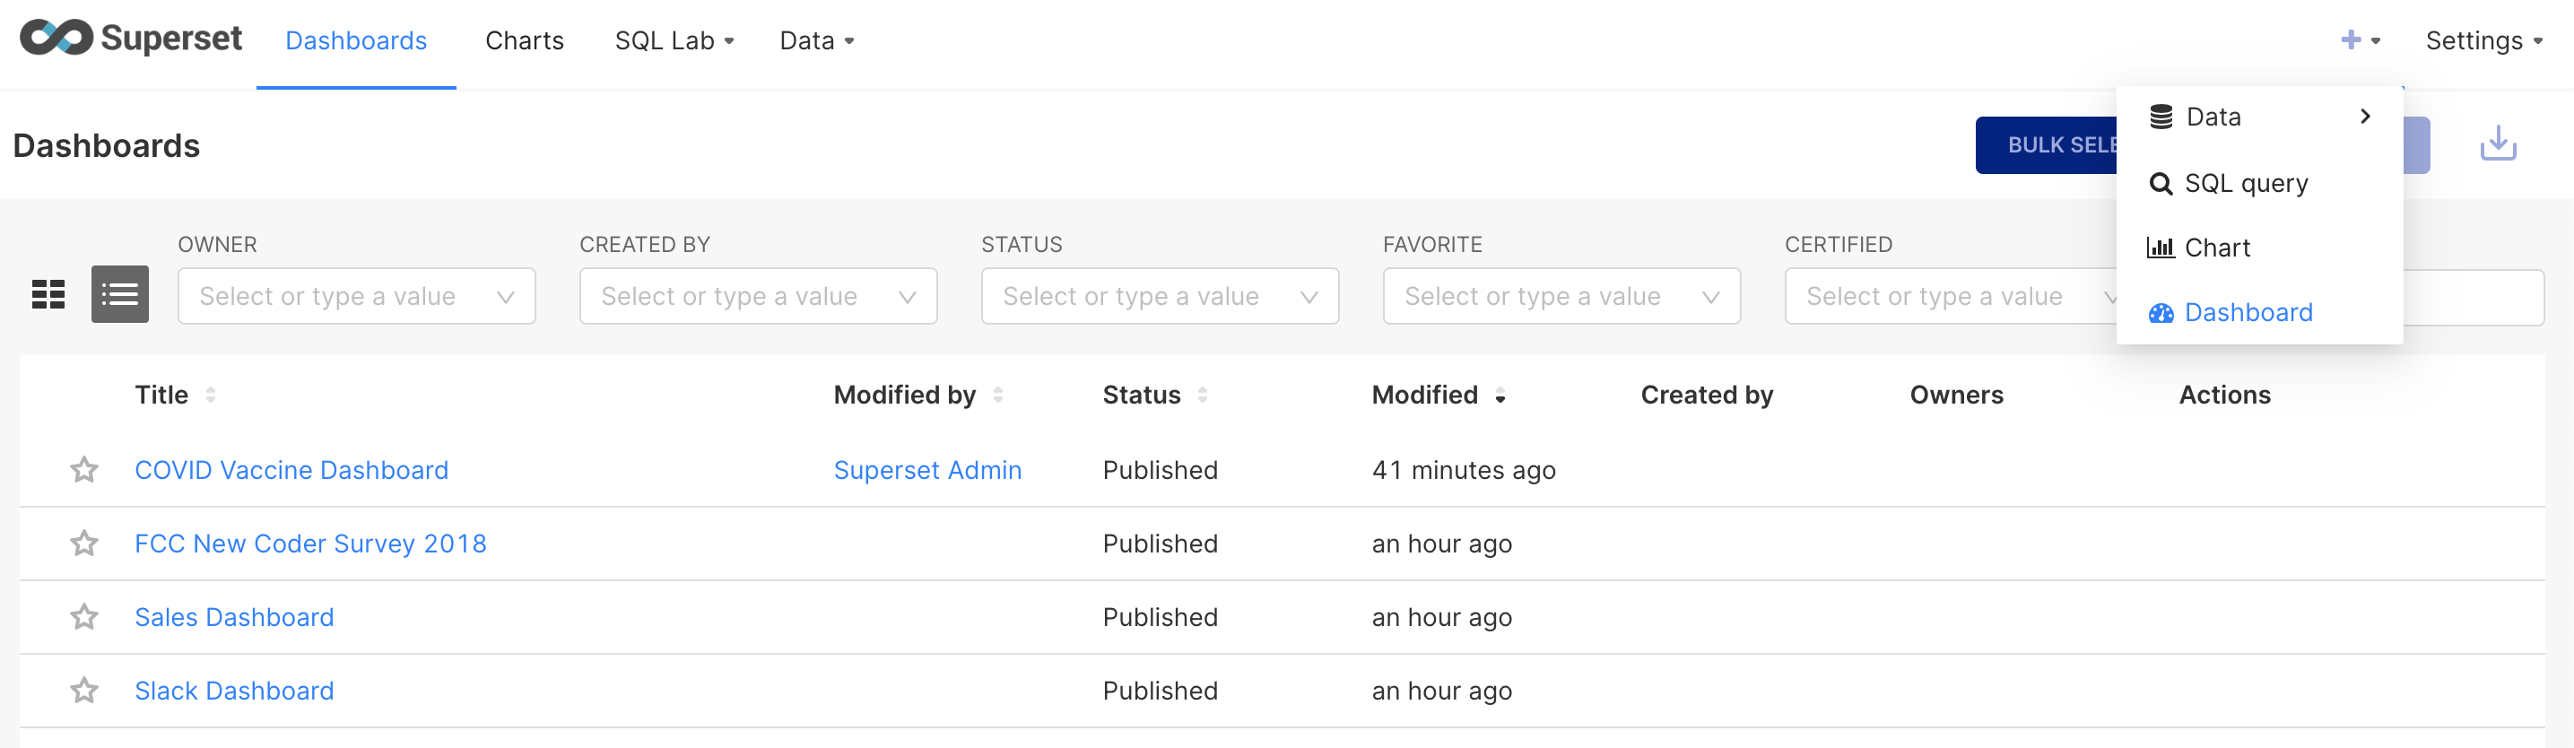Click Published status of COVID Vaccine Dashboard
Viewport: 2574px width, 748px height.
click(x=1161, y=469)
